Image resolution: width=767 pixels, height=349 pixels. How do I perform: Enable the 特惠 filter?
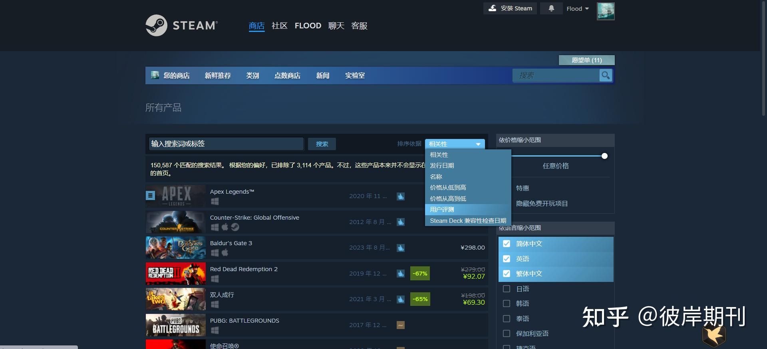[x=523, y=188]
